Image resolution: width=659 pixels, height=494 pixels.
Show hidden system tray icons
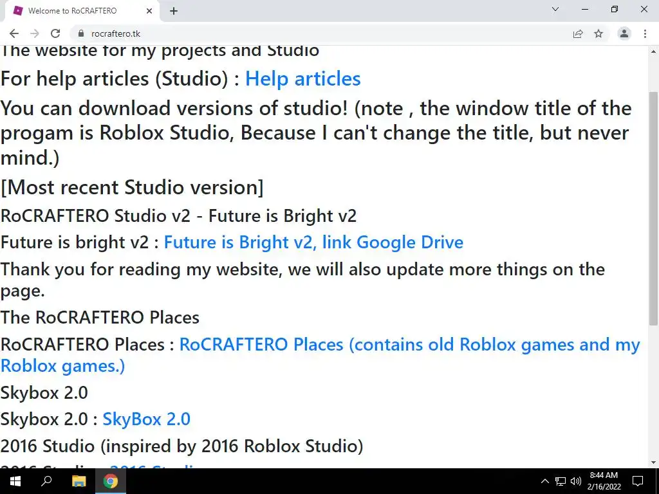point(544,481)
